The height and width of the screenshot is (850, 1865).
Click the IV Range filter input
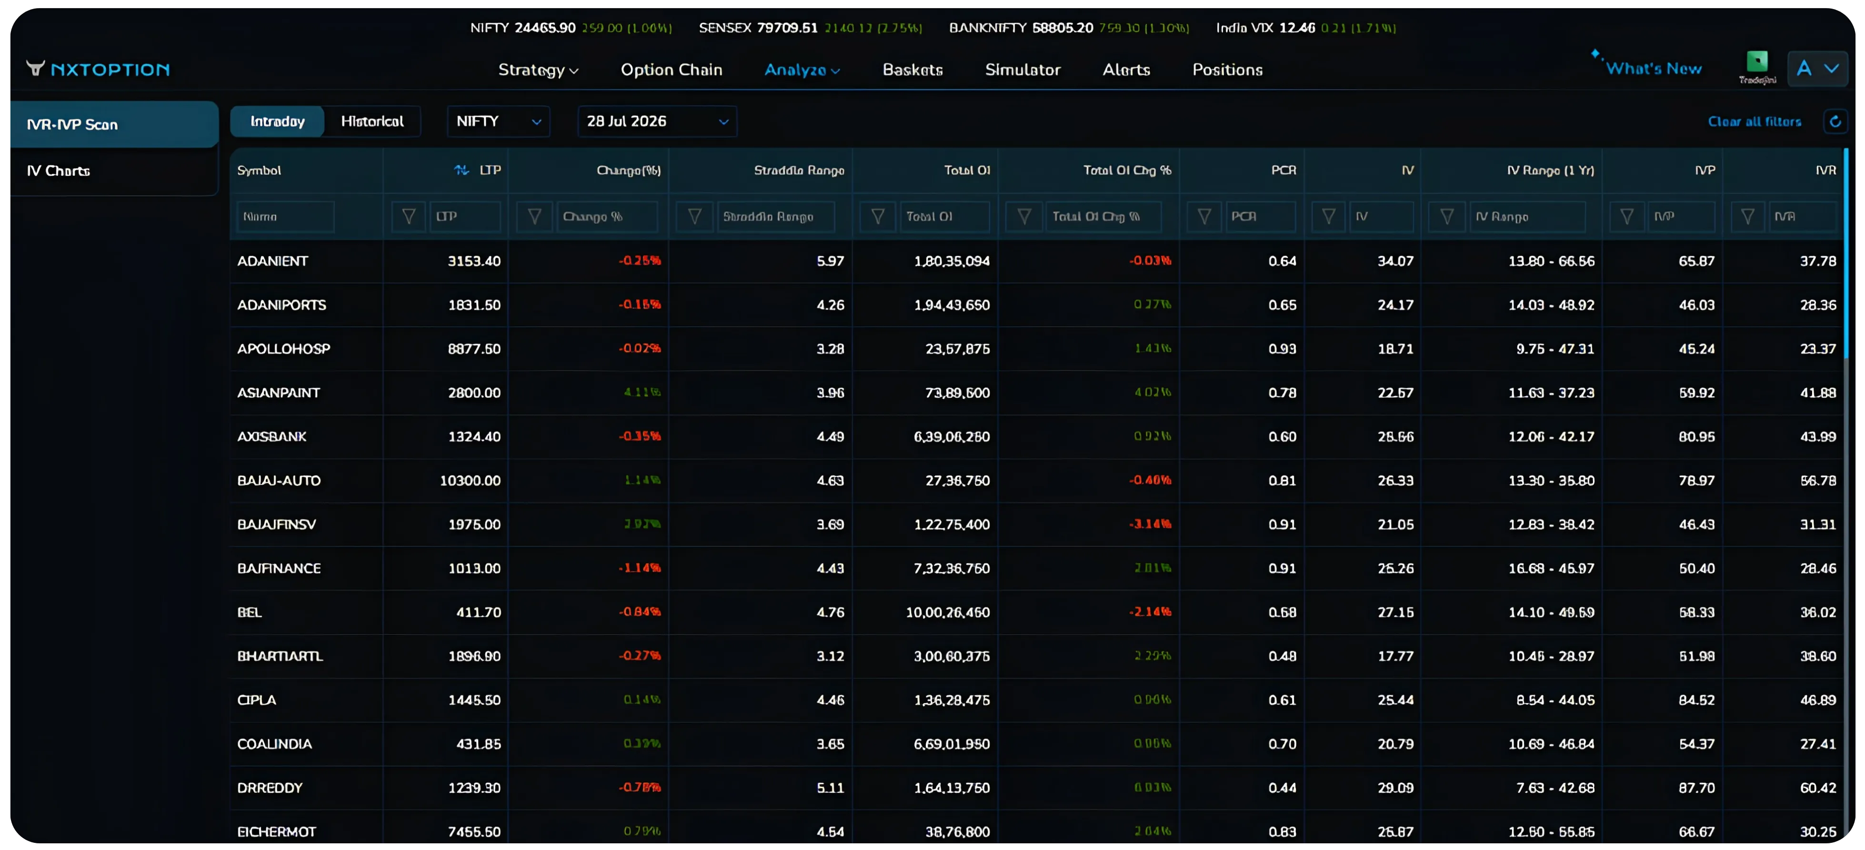(x=1528, y=216)
